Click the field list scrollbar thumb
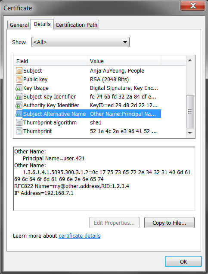 pyautogui.click(x=190, y=112)
